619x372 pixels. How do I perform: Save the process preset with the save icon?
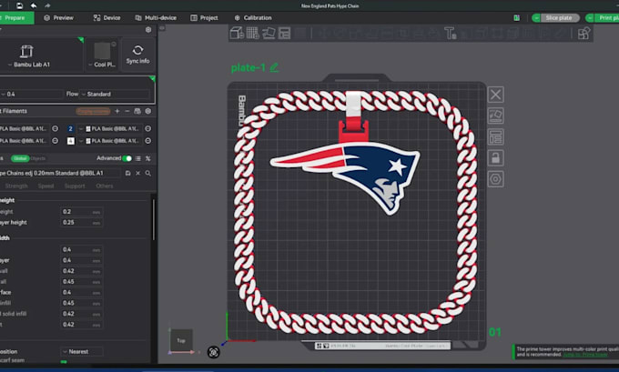127,173
